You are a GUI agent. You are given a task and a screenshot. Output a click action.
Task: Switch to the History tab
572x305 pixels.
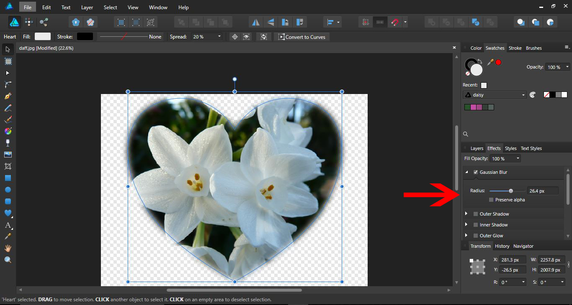pyautogui.click(x=502, y=246)
